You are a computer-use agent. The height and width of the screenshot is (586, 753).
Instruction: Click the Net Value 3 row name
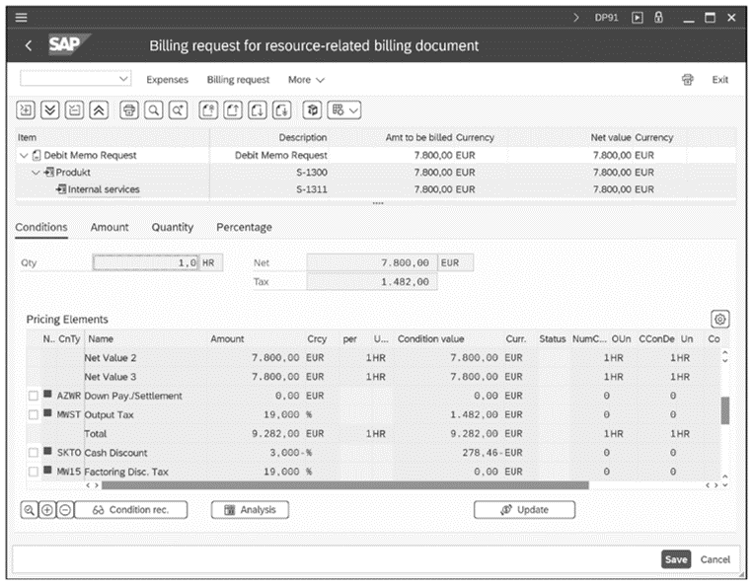(111, 377)
